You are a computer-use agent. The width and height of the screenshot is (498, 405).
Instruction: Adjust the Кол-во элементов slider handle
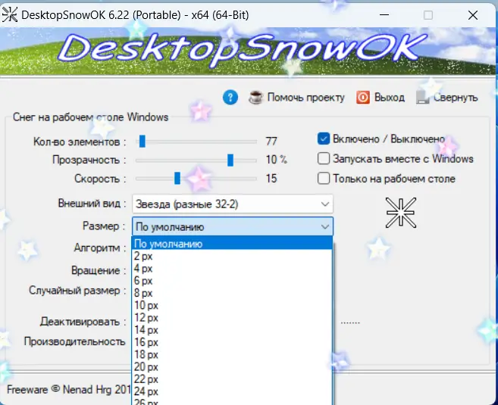(143, 142)
